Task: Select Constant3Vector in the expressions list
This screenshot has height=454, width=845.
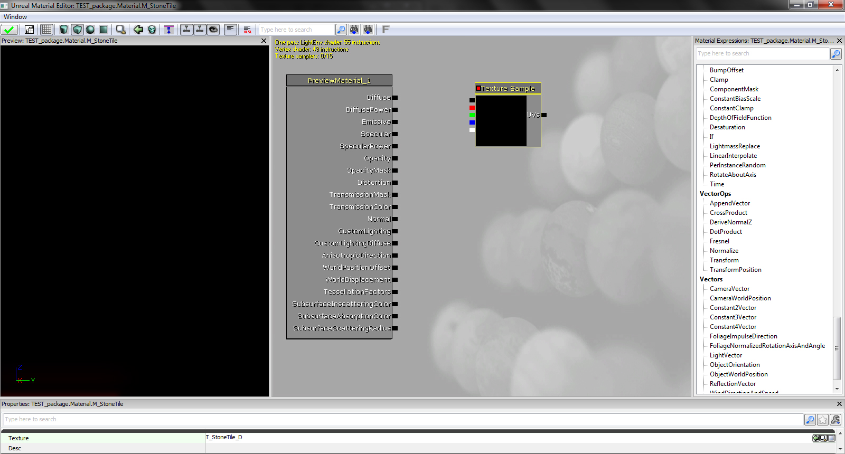Action: (733, 317)
